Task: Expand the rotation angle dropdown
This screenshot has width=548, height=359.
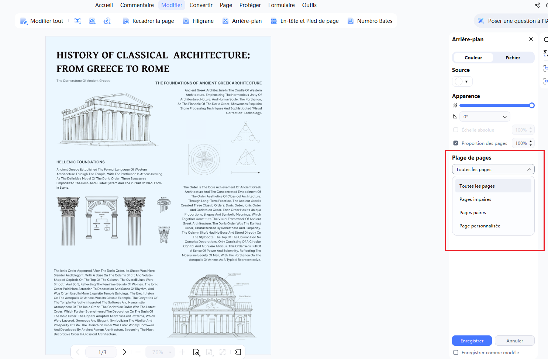Action: click(485, 116)
